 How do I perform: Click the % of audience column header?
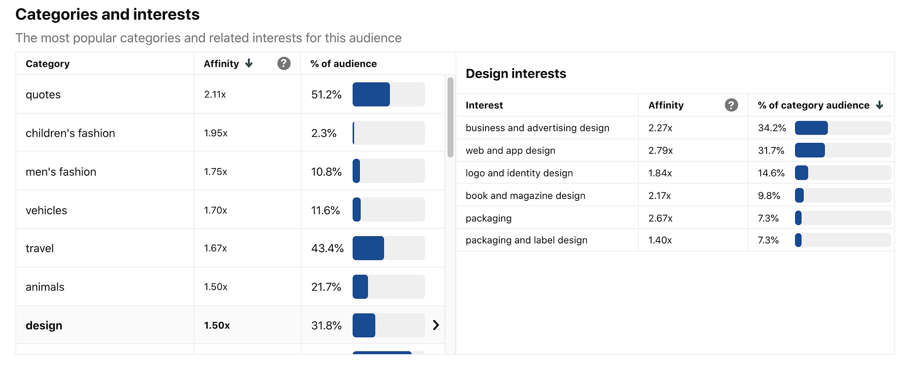click(343, 64)
